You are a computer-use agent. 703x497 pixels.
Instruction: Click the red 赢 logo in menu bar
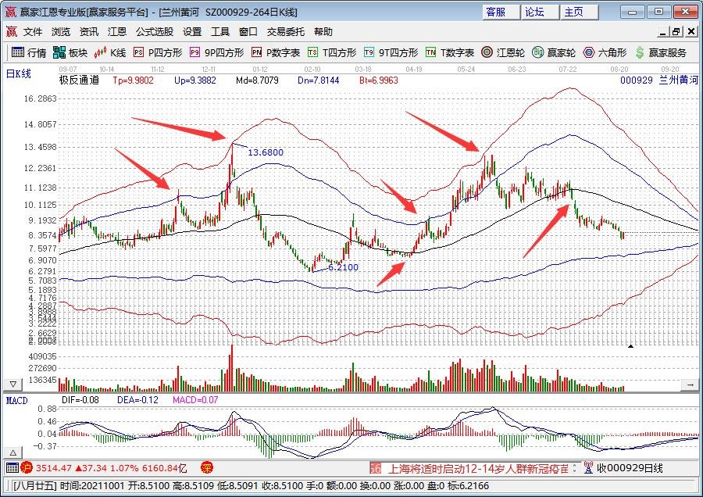pos(11,31)
